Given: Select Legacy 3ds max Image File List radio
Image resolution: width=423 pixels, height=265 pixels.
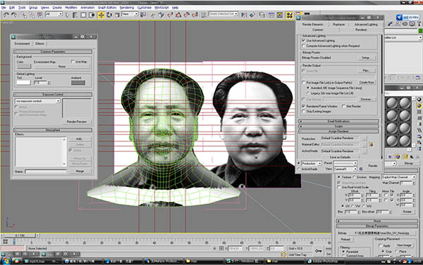Looking at the screenshot, I should pyautogui.click(x=308, y=93).
